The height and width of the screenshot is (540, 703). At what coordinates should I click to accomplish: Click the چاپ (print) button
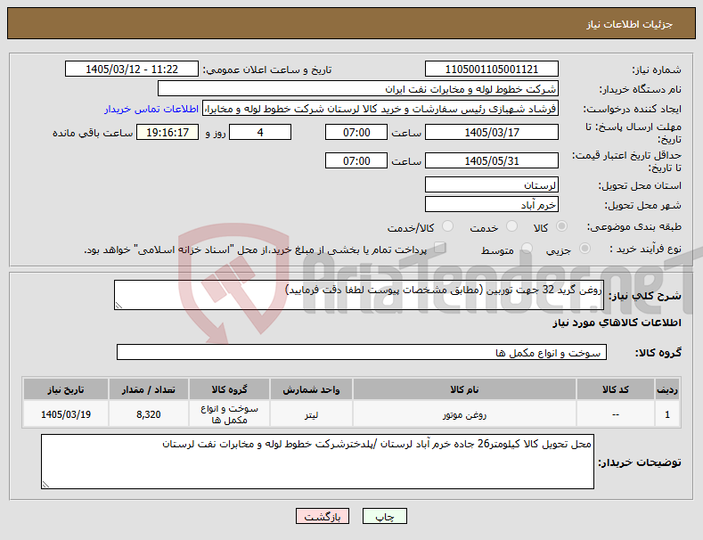click(x=385, y=516)
